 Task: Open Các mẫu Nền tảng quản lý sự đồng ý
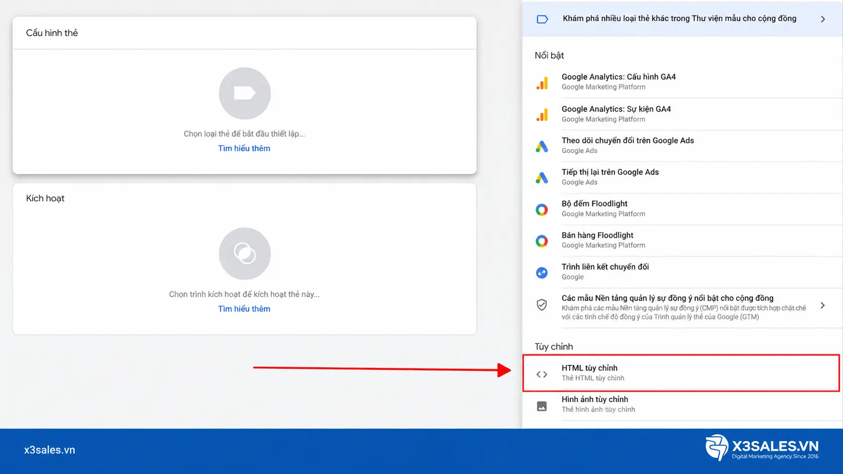[x=683, y=308]
